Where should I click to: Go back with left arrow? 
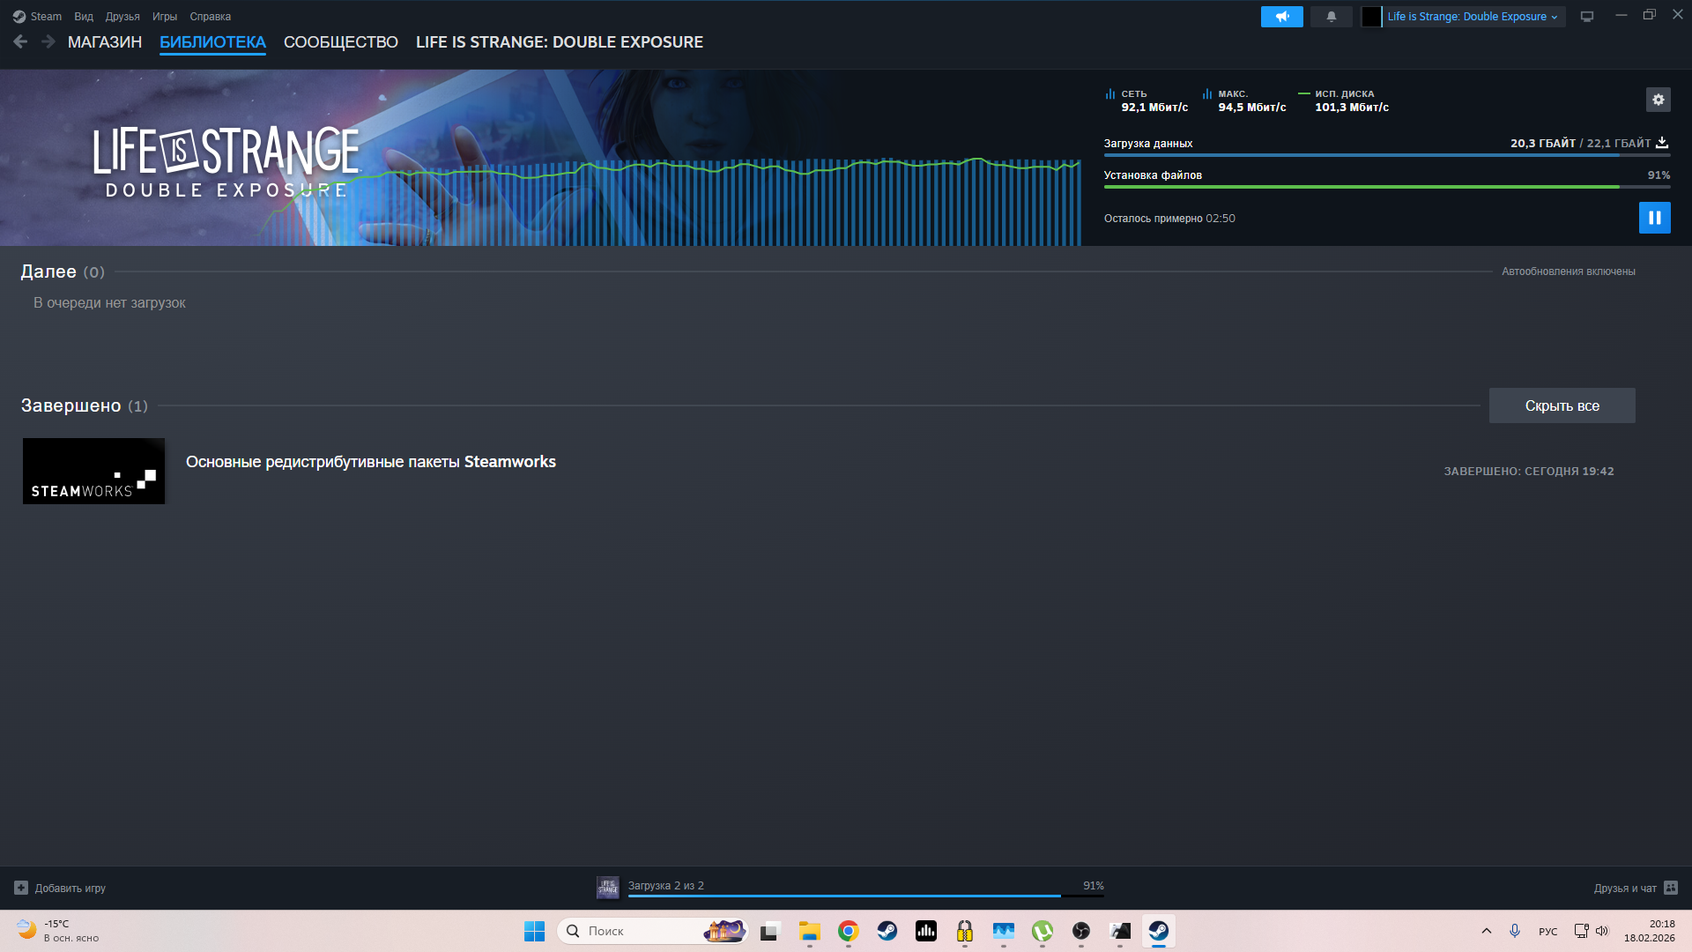[20, 41]
